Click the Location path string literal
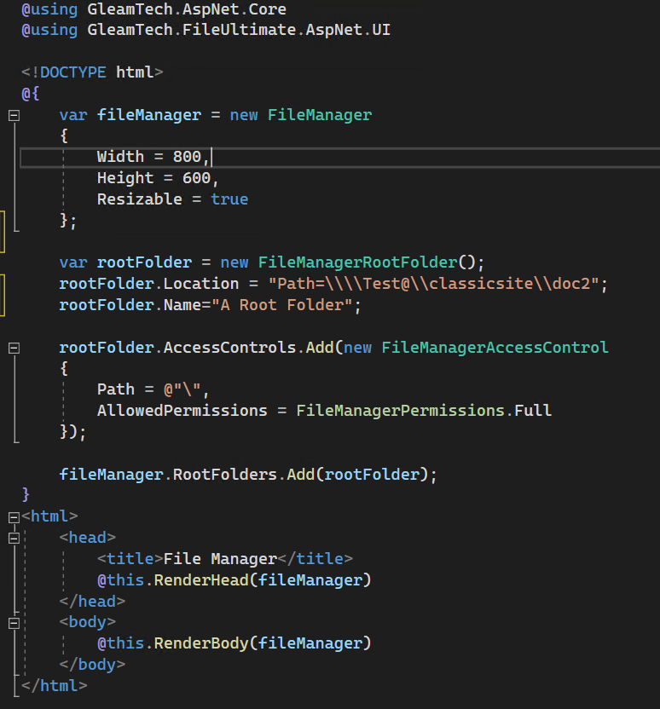 pos(437,284)
